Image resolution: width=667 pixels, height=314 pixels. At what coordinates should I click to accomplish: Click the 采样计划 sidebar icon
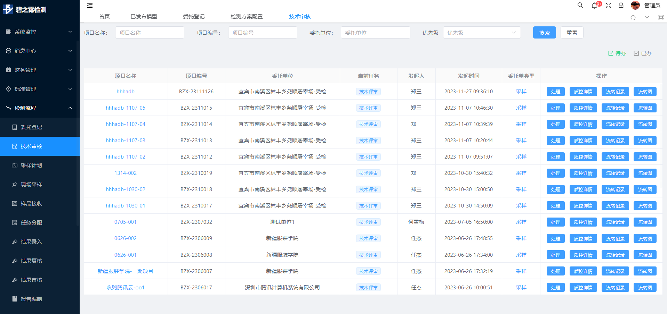tap(15, 166)
